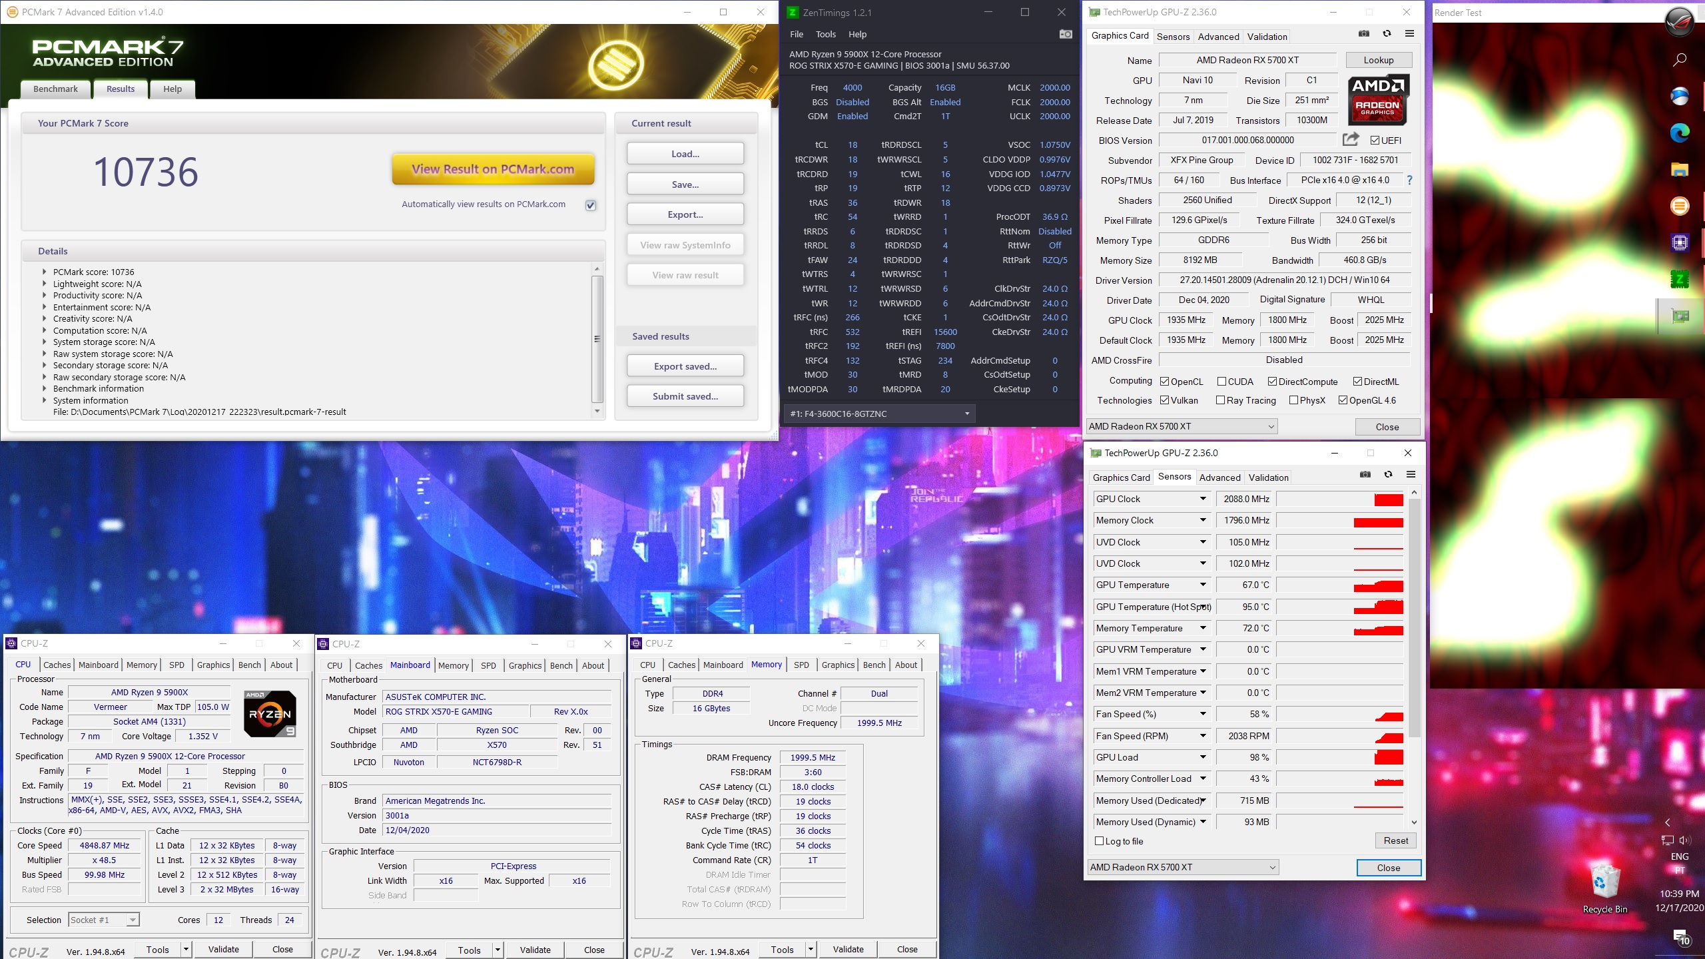The width and height of the screenshot is (1705, 959).
Task: Open the ROG Start button in taskbar
Action: (1679, 21)
